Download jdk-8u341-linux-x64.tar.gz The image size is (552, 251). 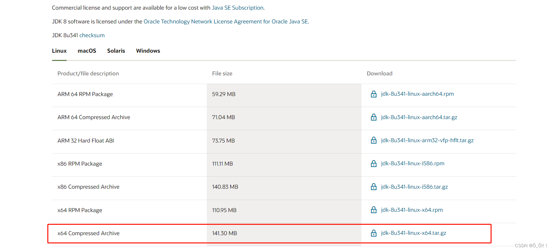(x=414, y=233)
